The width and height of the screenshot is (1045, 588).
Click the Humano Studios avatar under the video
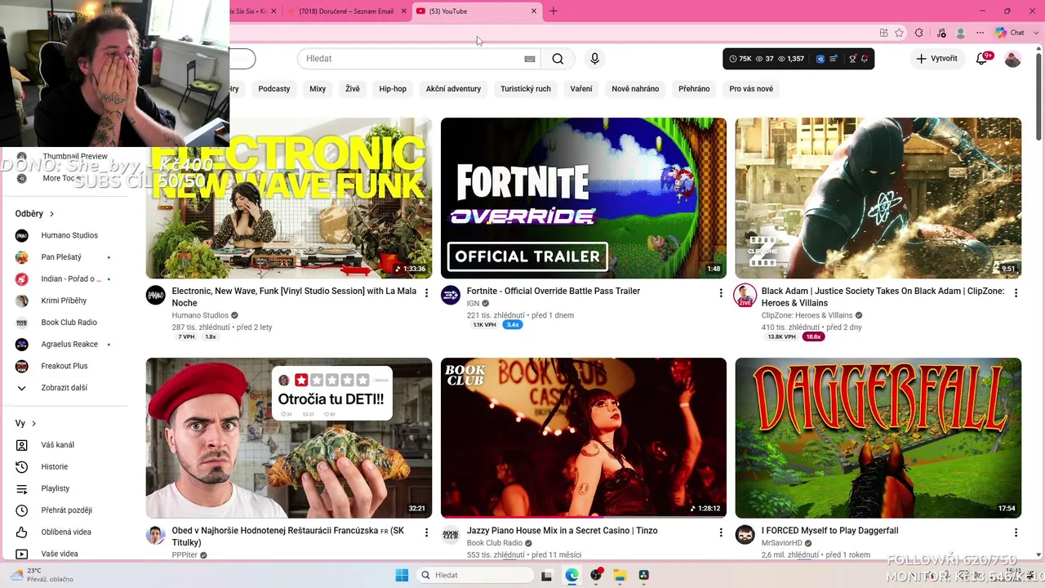(x=156, y=295)
